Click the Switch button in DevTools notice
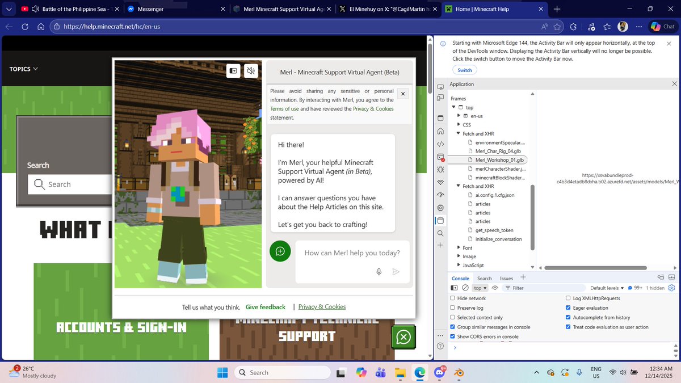681x383 pixels. tap(465, 70)
